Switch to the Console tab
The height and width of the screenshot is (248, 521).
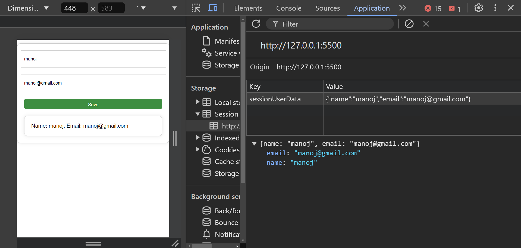(288, 8)
